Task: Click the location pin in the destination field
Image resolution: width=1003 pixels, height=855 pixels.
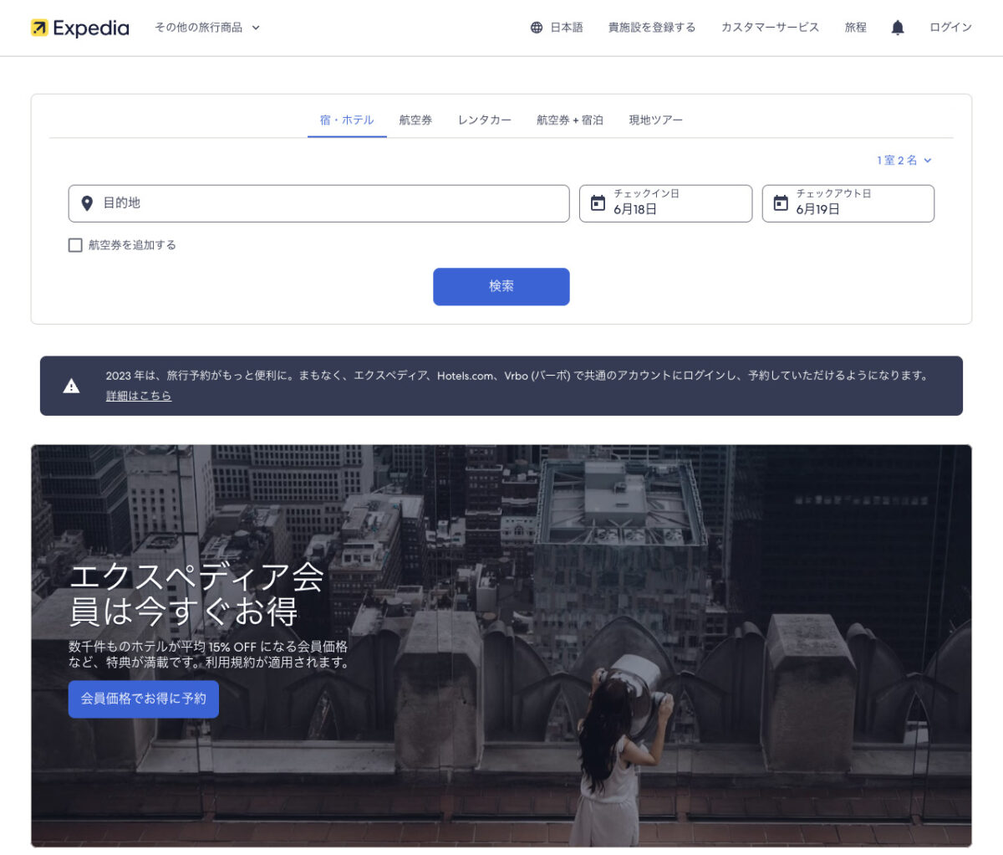Action: [86, 203]
